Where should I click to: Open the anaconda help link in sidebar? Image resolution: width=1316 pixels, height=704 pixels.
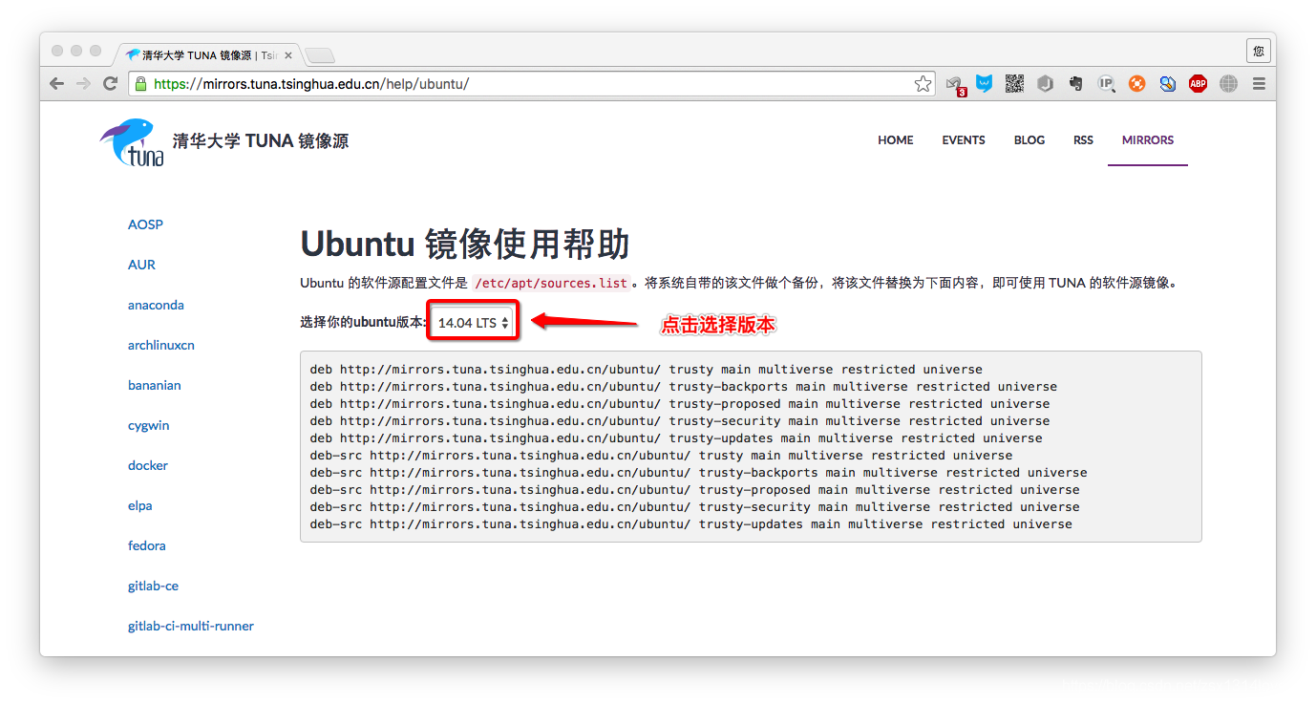tap(156, 305)
